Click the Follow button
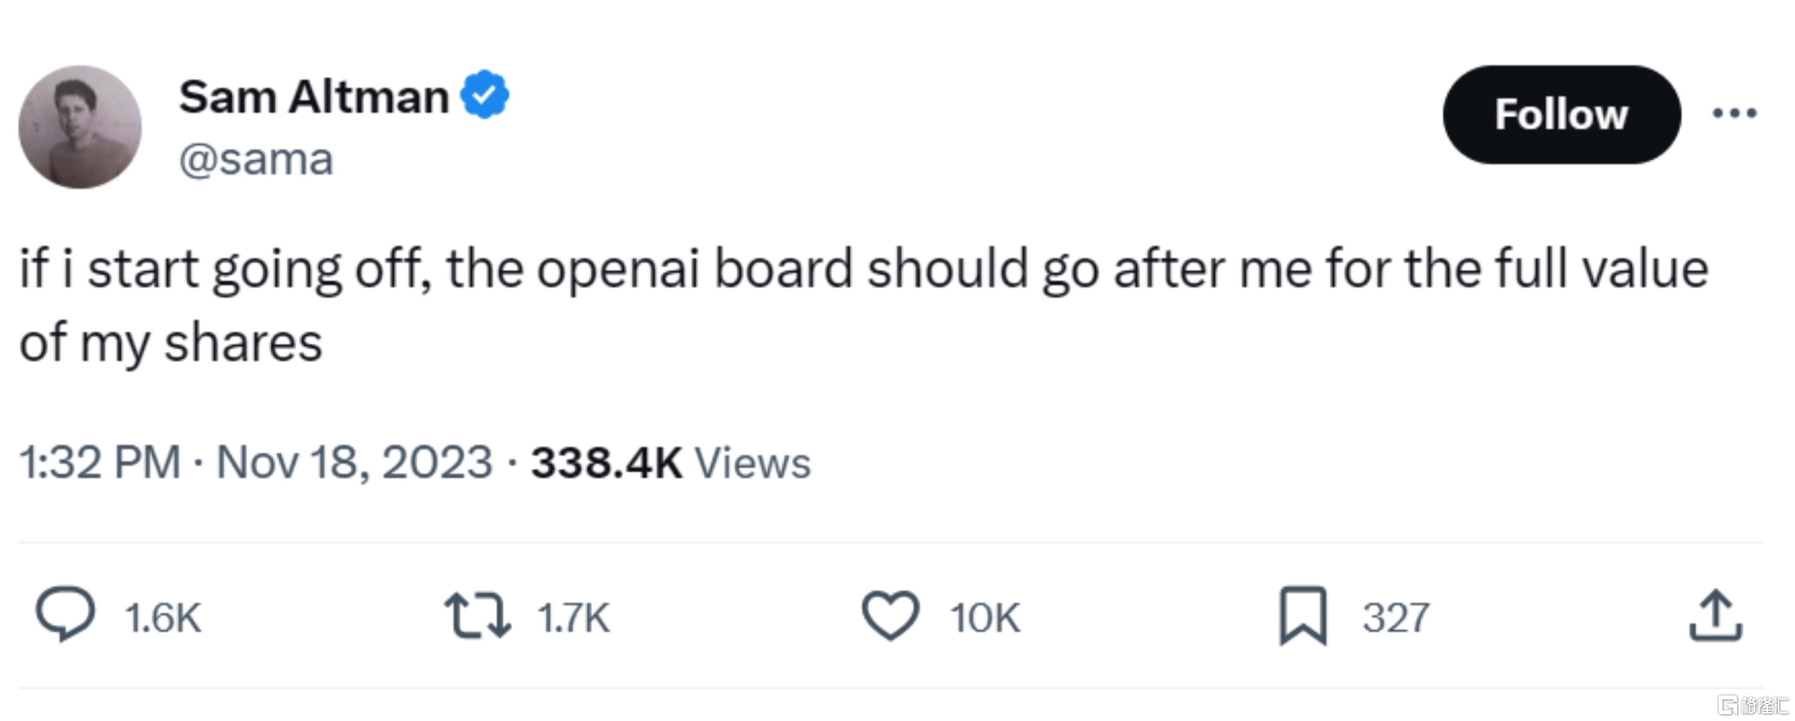 1562,115
